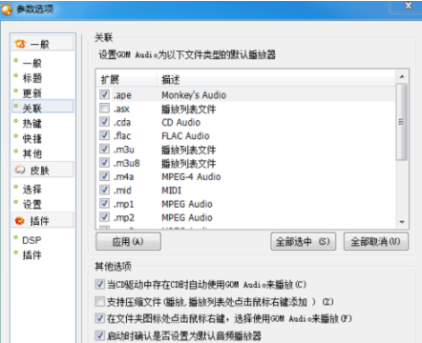Select the 标题 item in sidebar

(x=32, y=78)
